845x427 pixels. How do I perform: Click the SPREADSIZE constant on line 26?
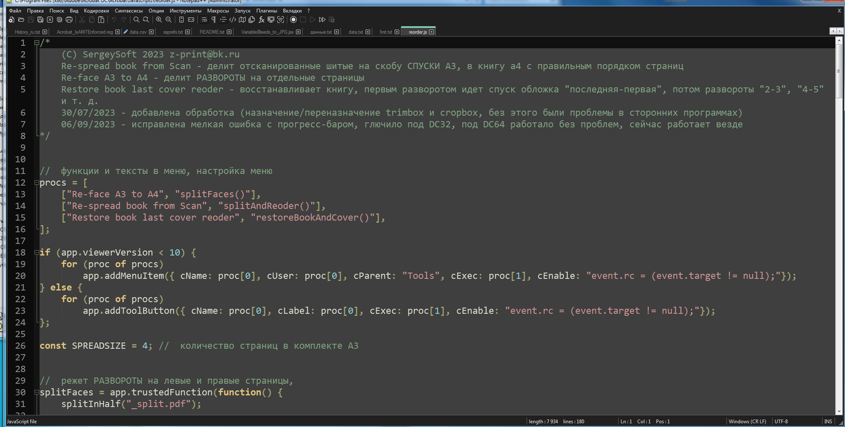(x=99, y=345)
